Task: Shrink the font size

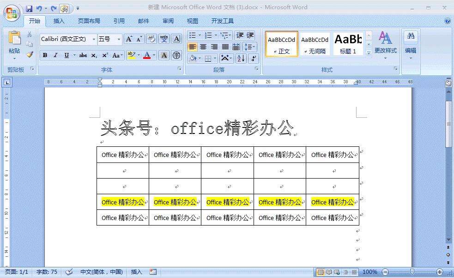Action: pos(139,39)
